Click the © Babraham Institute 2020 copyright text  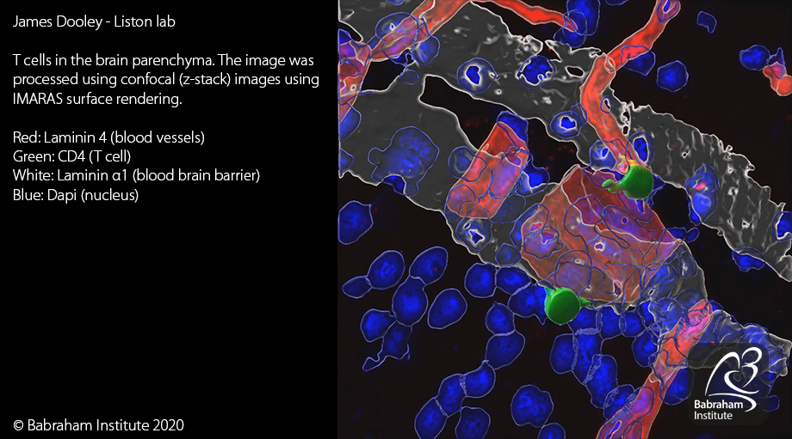pos(98,424)
